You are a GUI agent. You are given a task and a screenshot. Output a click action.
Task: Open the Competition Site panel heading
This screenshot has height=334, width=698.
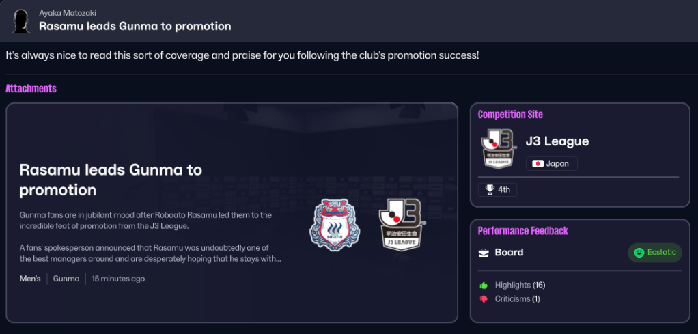[x=510, y=115]
